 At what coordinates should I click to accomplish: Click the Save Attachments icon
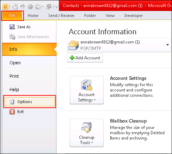pyautogui.click(x=12, y=37)
